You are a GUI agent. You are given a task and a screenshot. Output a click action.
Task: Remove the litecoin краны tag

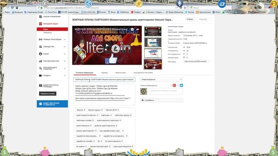pos(102,110)
